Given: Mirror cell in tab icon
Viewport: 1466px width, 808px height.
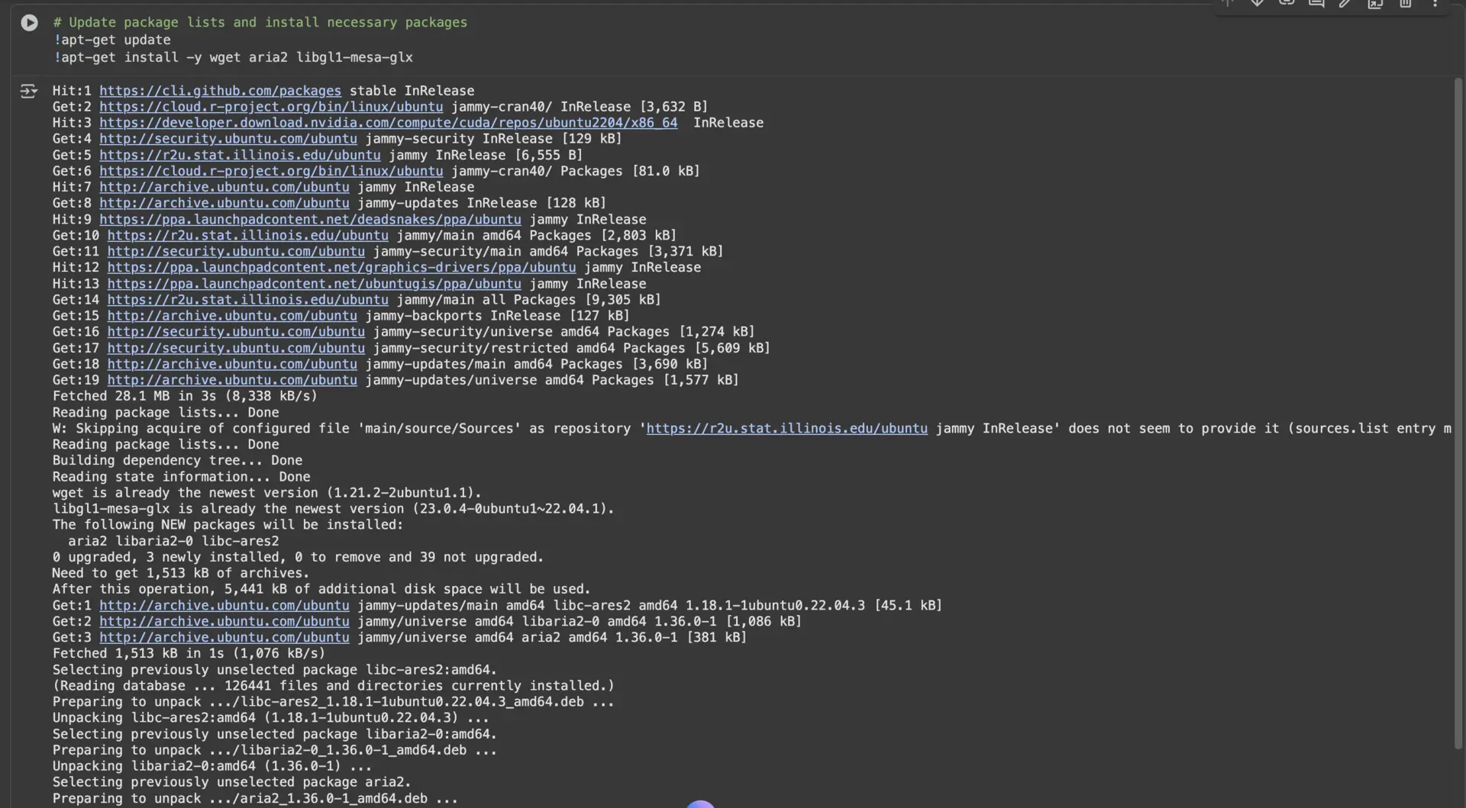Looking at the screenshot, I should click(x=1375, y=4).
